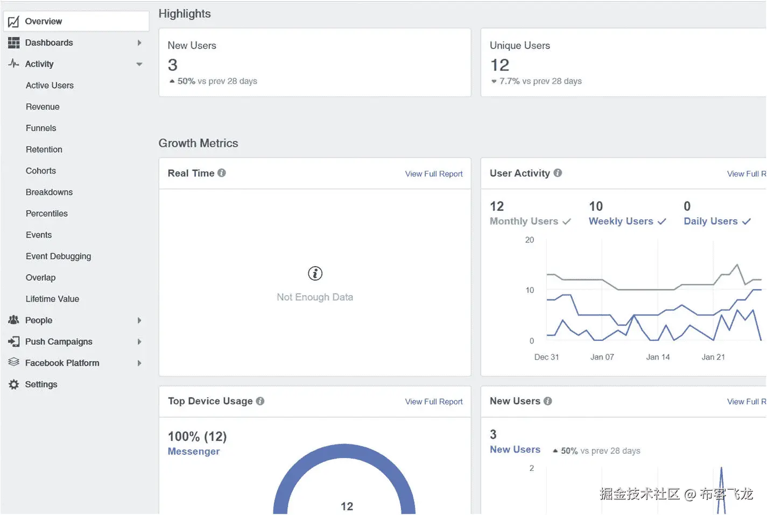Image resolution: width=767 pixels, height=515 pixels.
Task: Open Lifetime Value page
Action: coord(52,299)
